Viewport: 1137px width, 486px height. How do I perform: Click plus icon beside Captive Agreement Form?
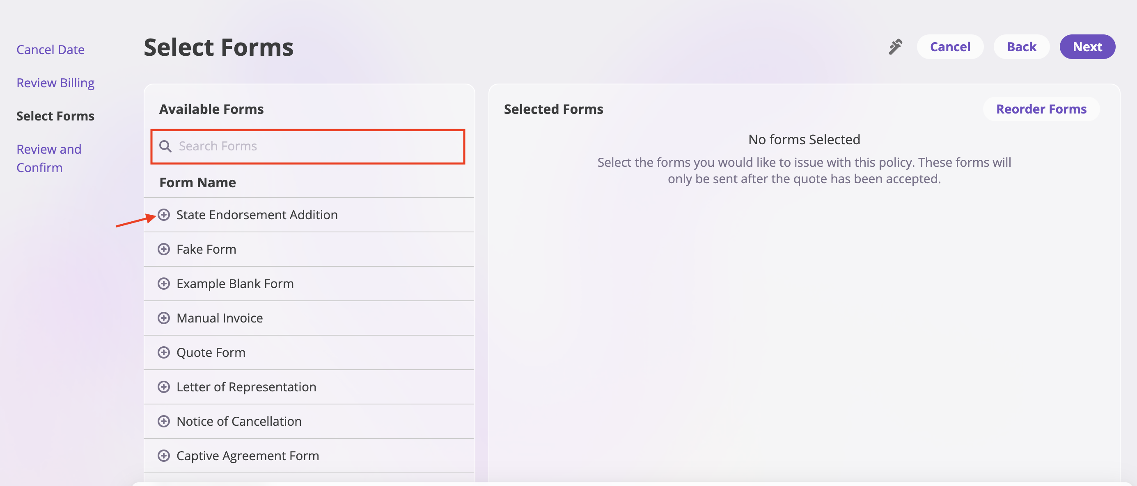click(164, 456)
